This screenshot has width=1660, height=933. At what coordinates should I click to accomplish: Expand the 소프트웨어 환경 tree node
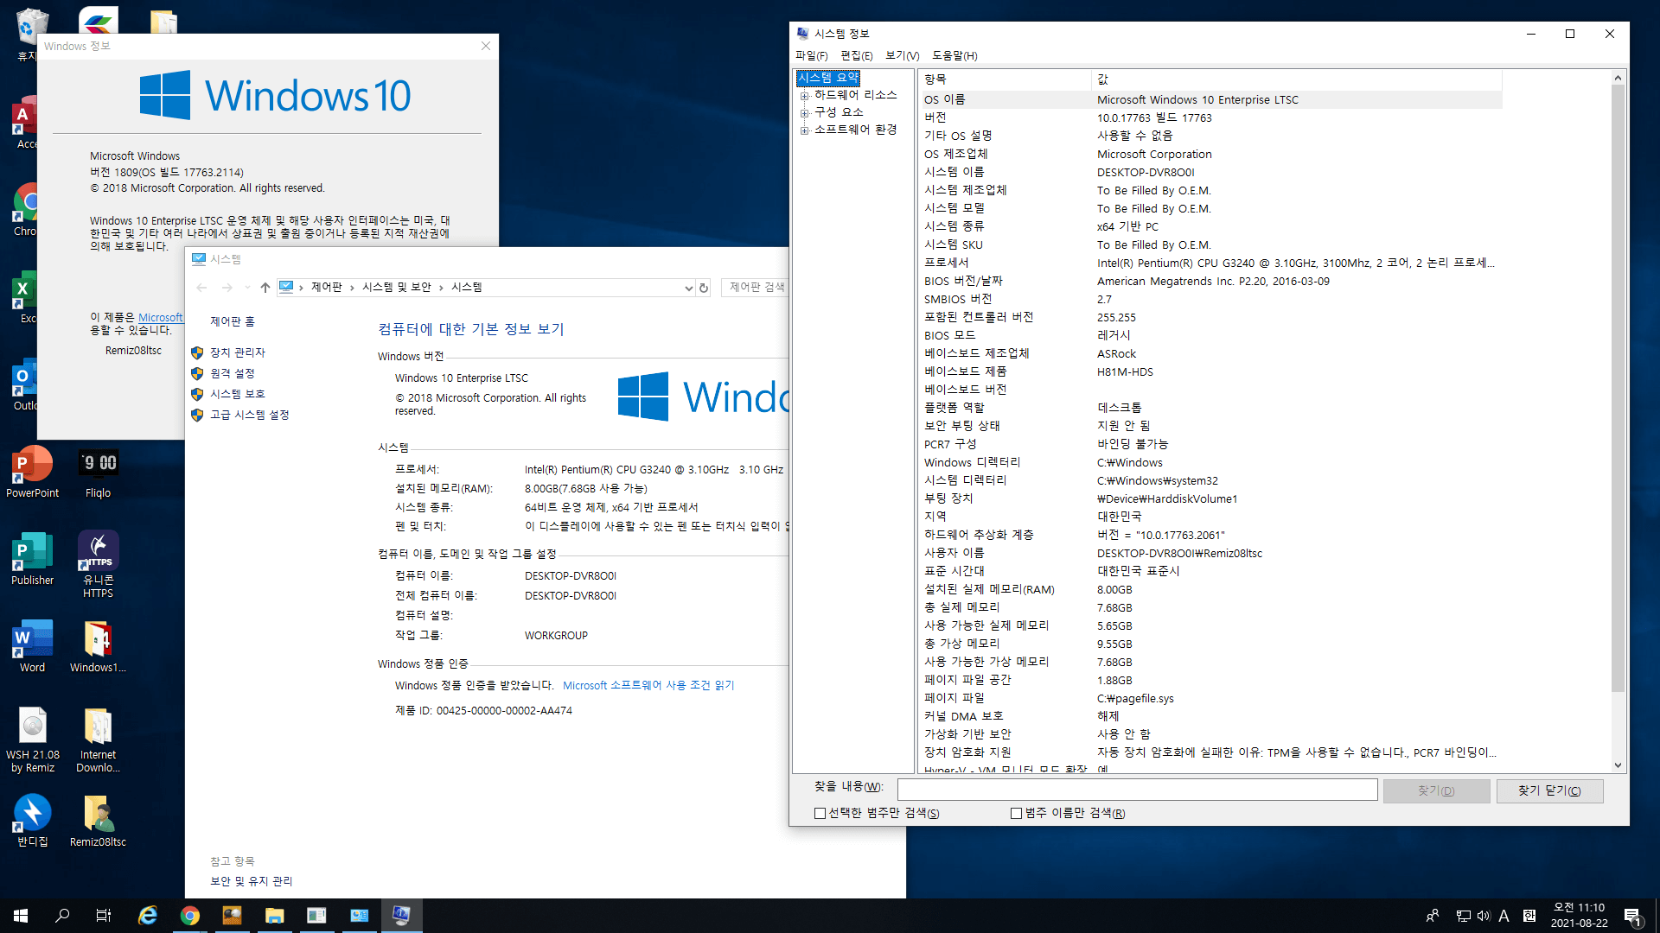coord(804,130)
